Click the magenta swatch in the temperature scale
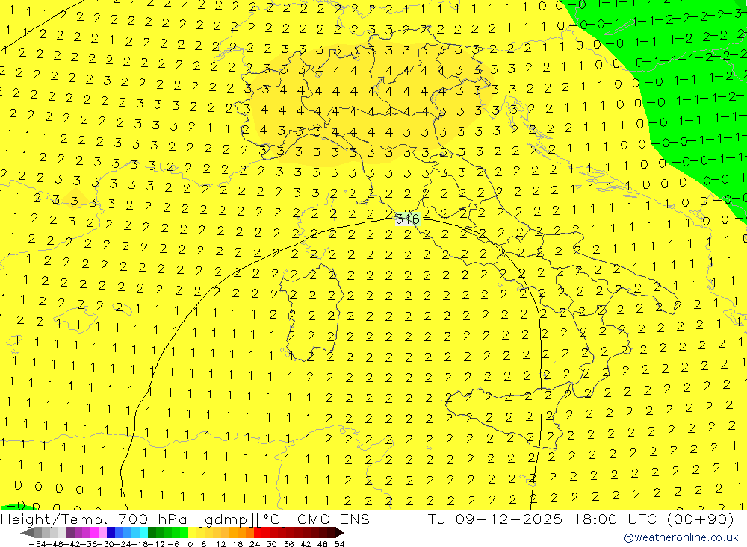This screenshot has height=547, width=747. coord(94,533)
